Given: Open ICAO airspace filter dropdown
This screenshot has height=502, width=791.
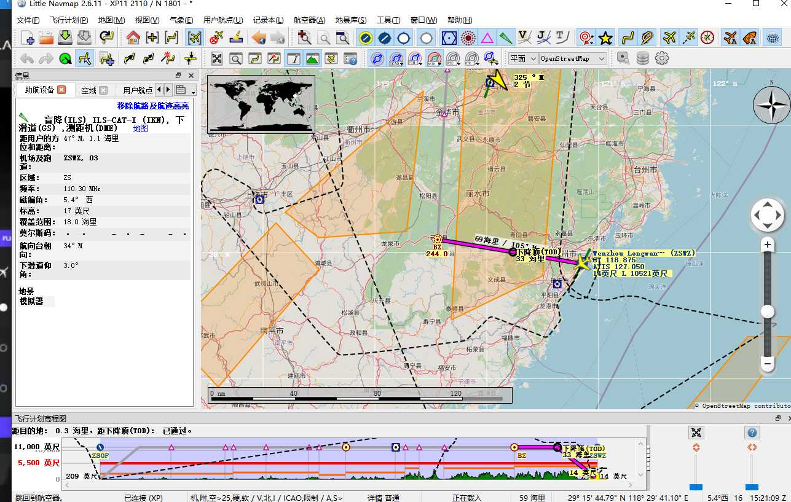Looking at the screenshot, I should tap(397, 59).
